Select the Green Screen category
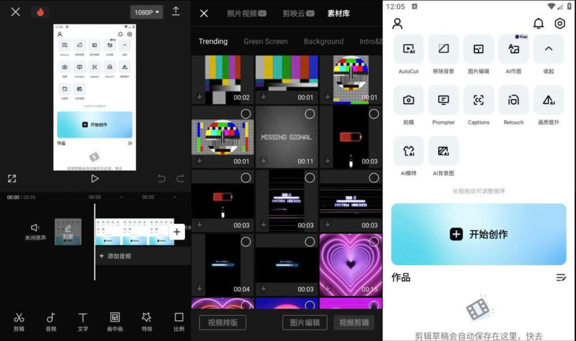The width and height of the screenshot is (576, 341). (x=266, y=41)
